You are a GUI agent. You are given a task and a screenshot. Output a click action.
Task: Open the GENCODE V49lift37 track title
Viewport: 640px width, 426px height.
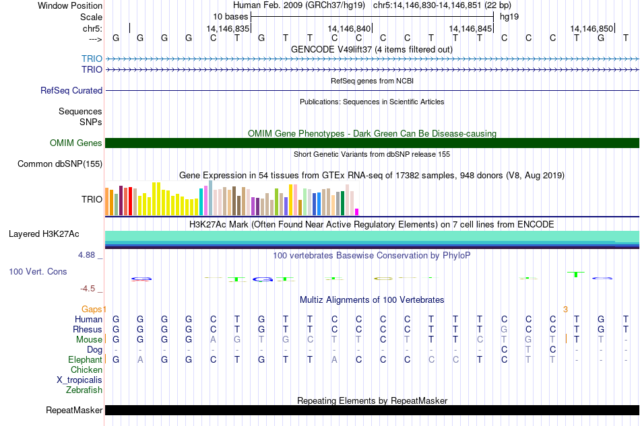point(372,50)
